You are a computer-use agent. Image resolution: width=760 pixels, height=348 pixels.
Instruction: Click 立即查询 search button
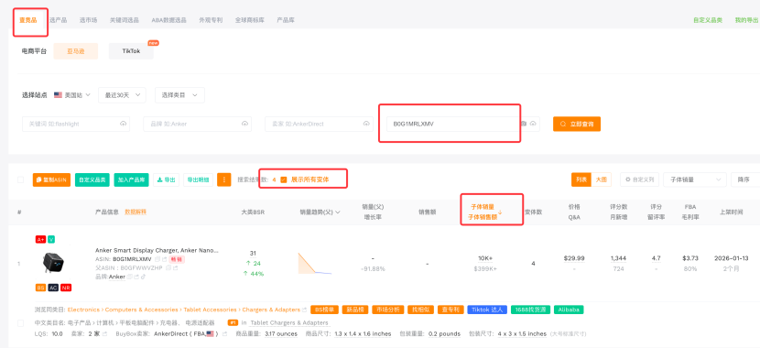(577, 124)
